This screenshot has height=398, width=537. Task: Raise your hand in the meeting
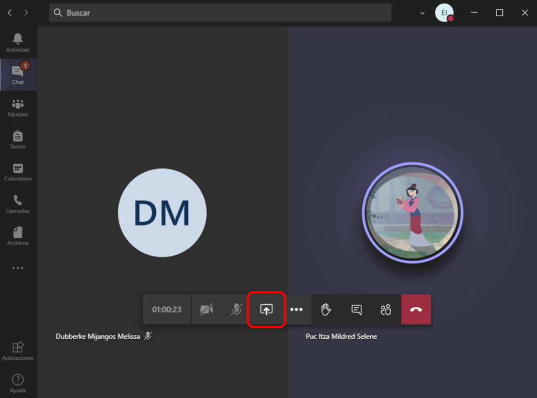click(326, 309)
